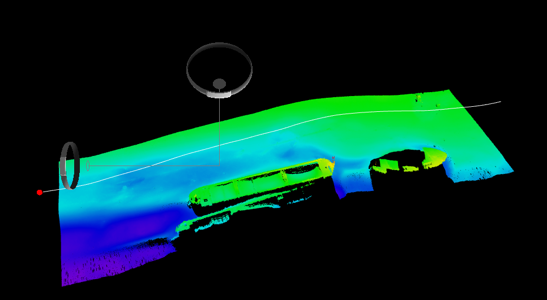Click the cyan seabed between the two wrecks
The height and width of the screenshot is (300, 547).
pyautogui.click(x=352, y=171)
